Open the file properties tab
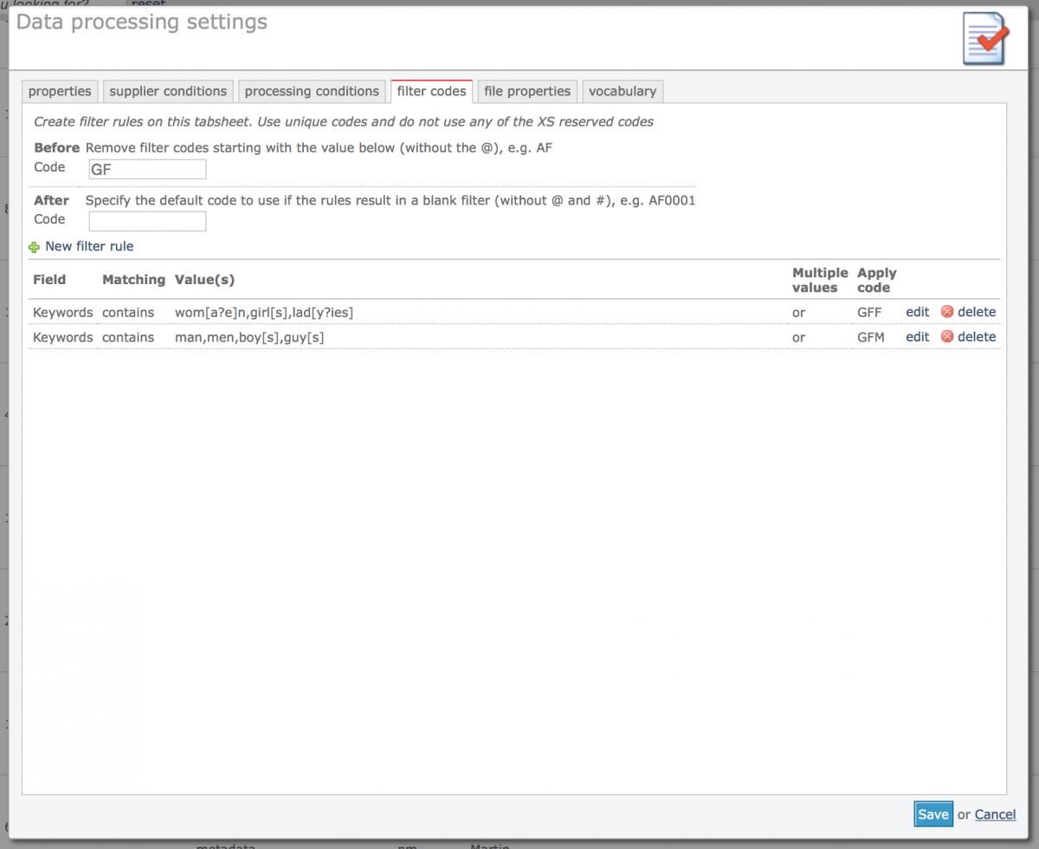Image resolution: width=1039 pixels, height=849 pixels. coord(526,91)
